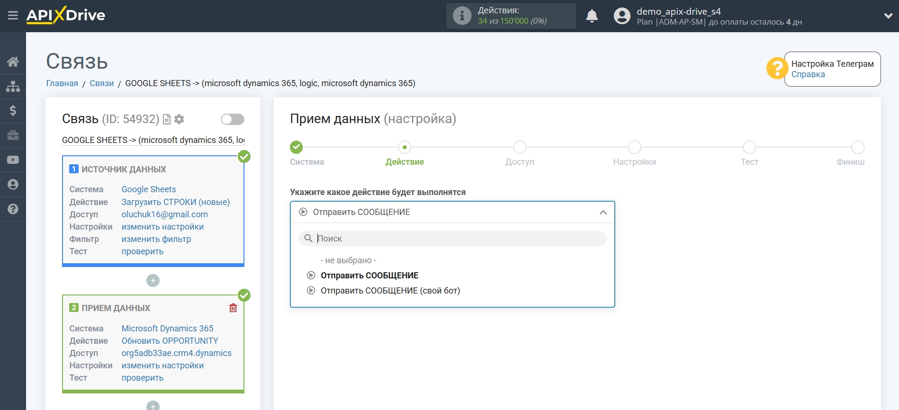Click the yellow question mark help icon

777,69
